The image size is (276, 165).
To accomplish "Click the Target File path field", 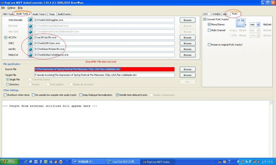I will [105, 75].
